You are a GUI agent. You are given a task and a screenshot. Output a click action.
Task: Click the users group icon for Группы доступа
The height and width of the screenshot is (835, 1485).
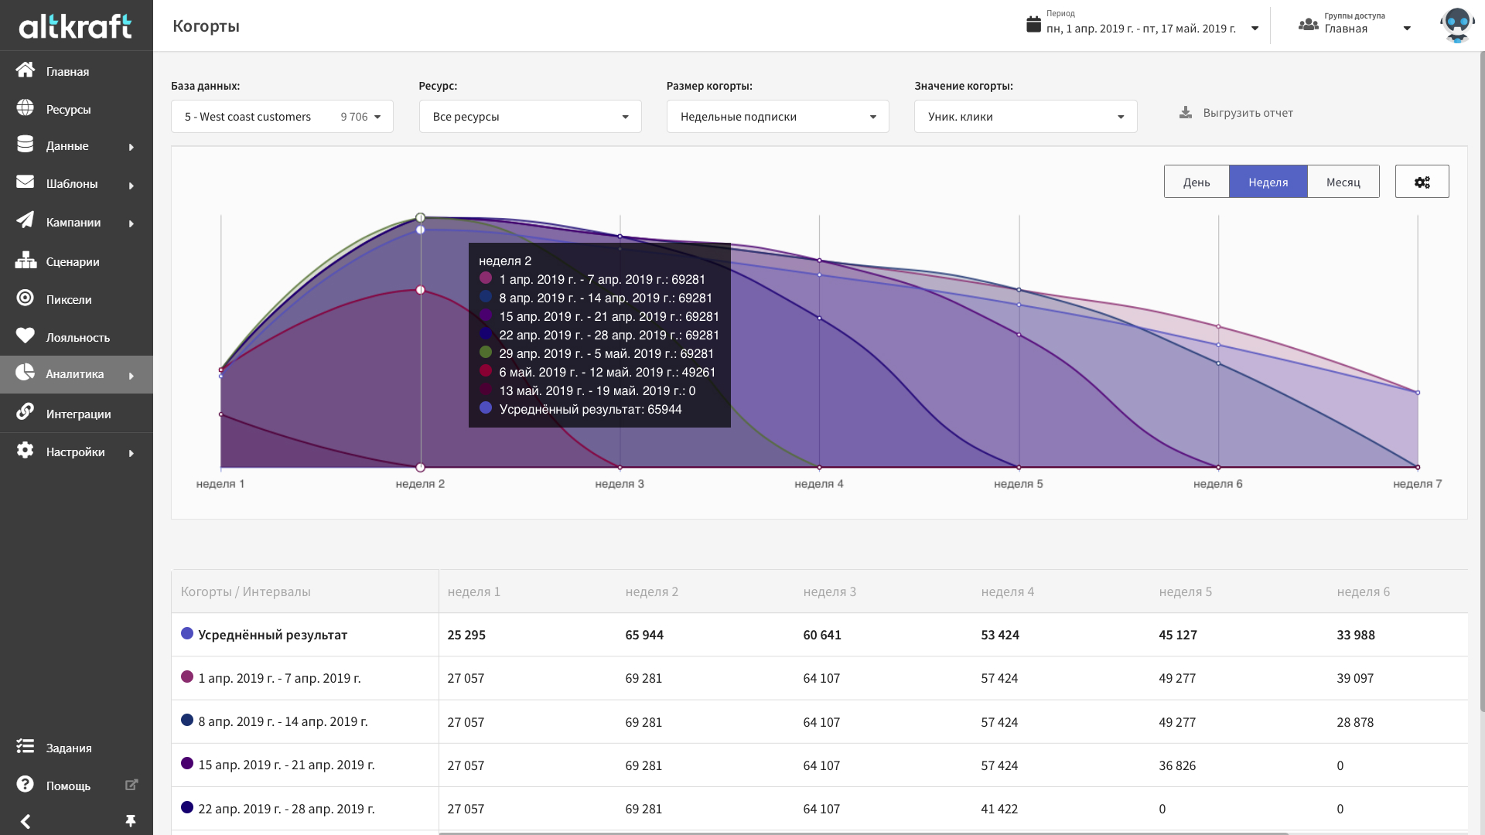click(1309, 25)
